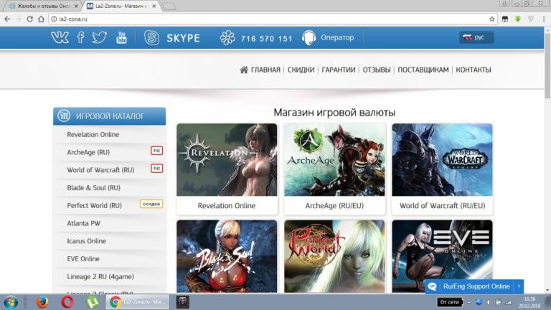Open the рус language selector

coord(476,37)
